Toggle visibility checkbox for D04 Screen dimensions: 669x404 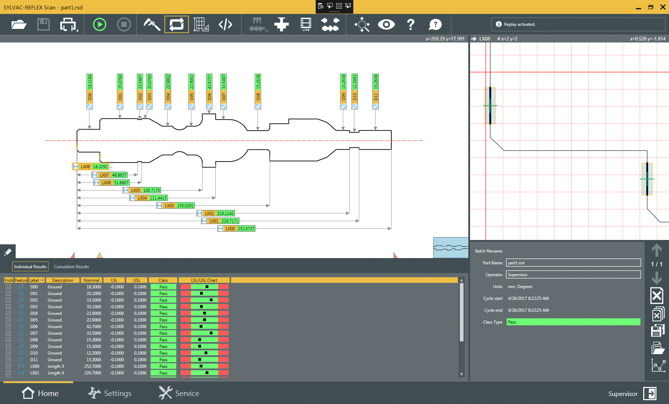[8, 313]
